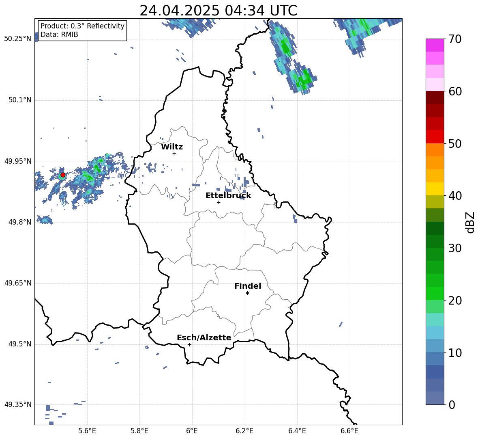Click the dark red colorbar segment just below 60
480x439 pixels.
[x=435, y=97]
